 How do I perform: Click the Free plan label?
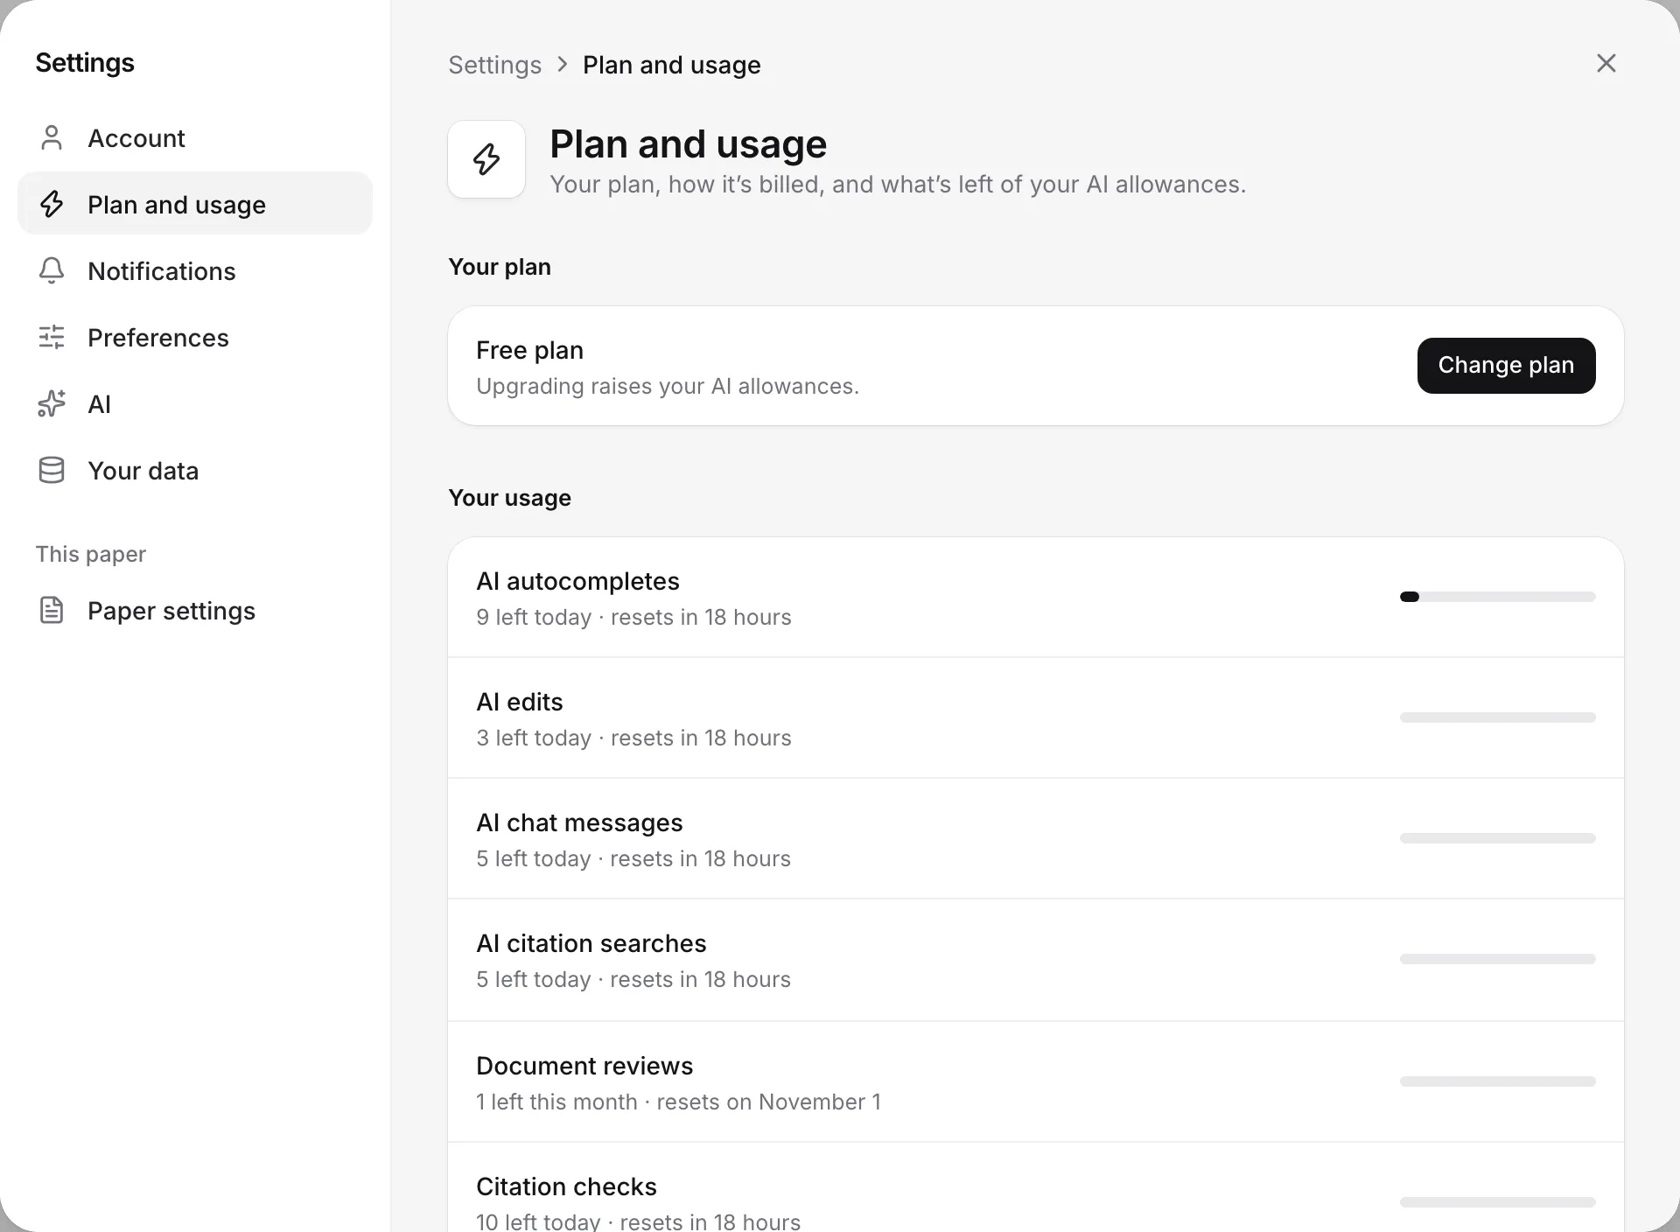529,350
